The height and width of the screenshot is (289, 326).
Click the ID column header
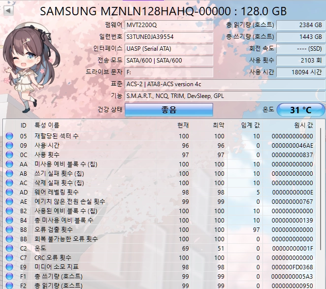(23, 125)
